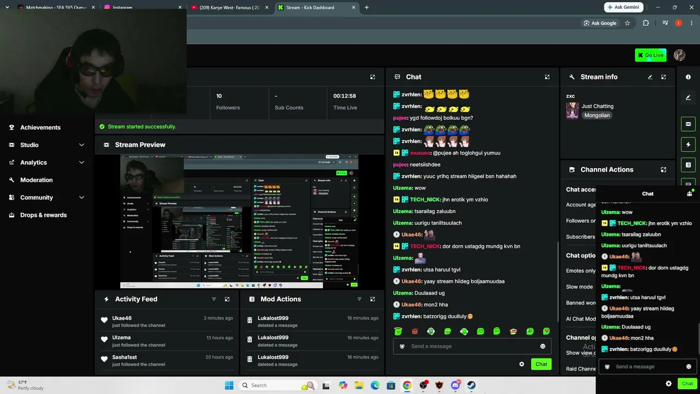This screenshot has height=394, width=700.
Task: Open popout chat settings gear
Action: [x=668, y=384]
